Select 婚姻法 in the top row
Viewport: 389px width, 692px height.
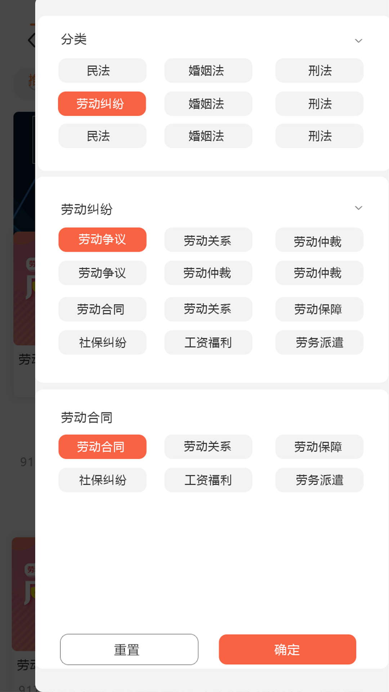[208, 71]
